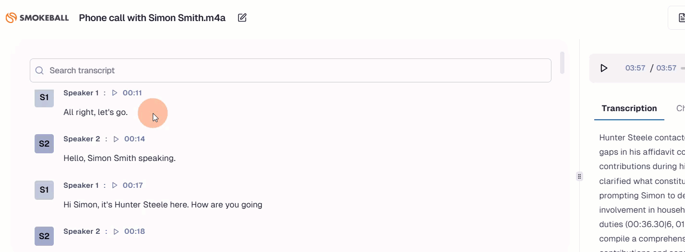Open the document icon button at top right

click(x=681, y=18)
